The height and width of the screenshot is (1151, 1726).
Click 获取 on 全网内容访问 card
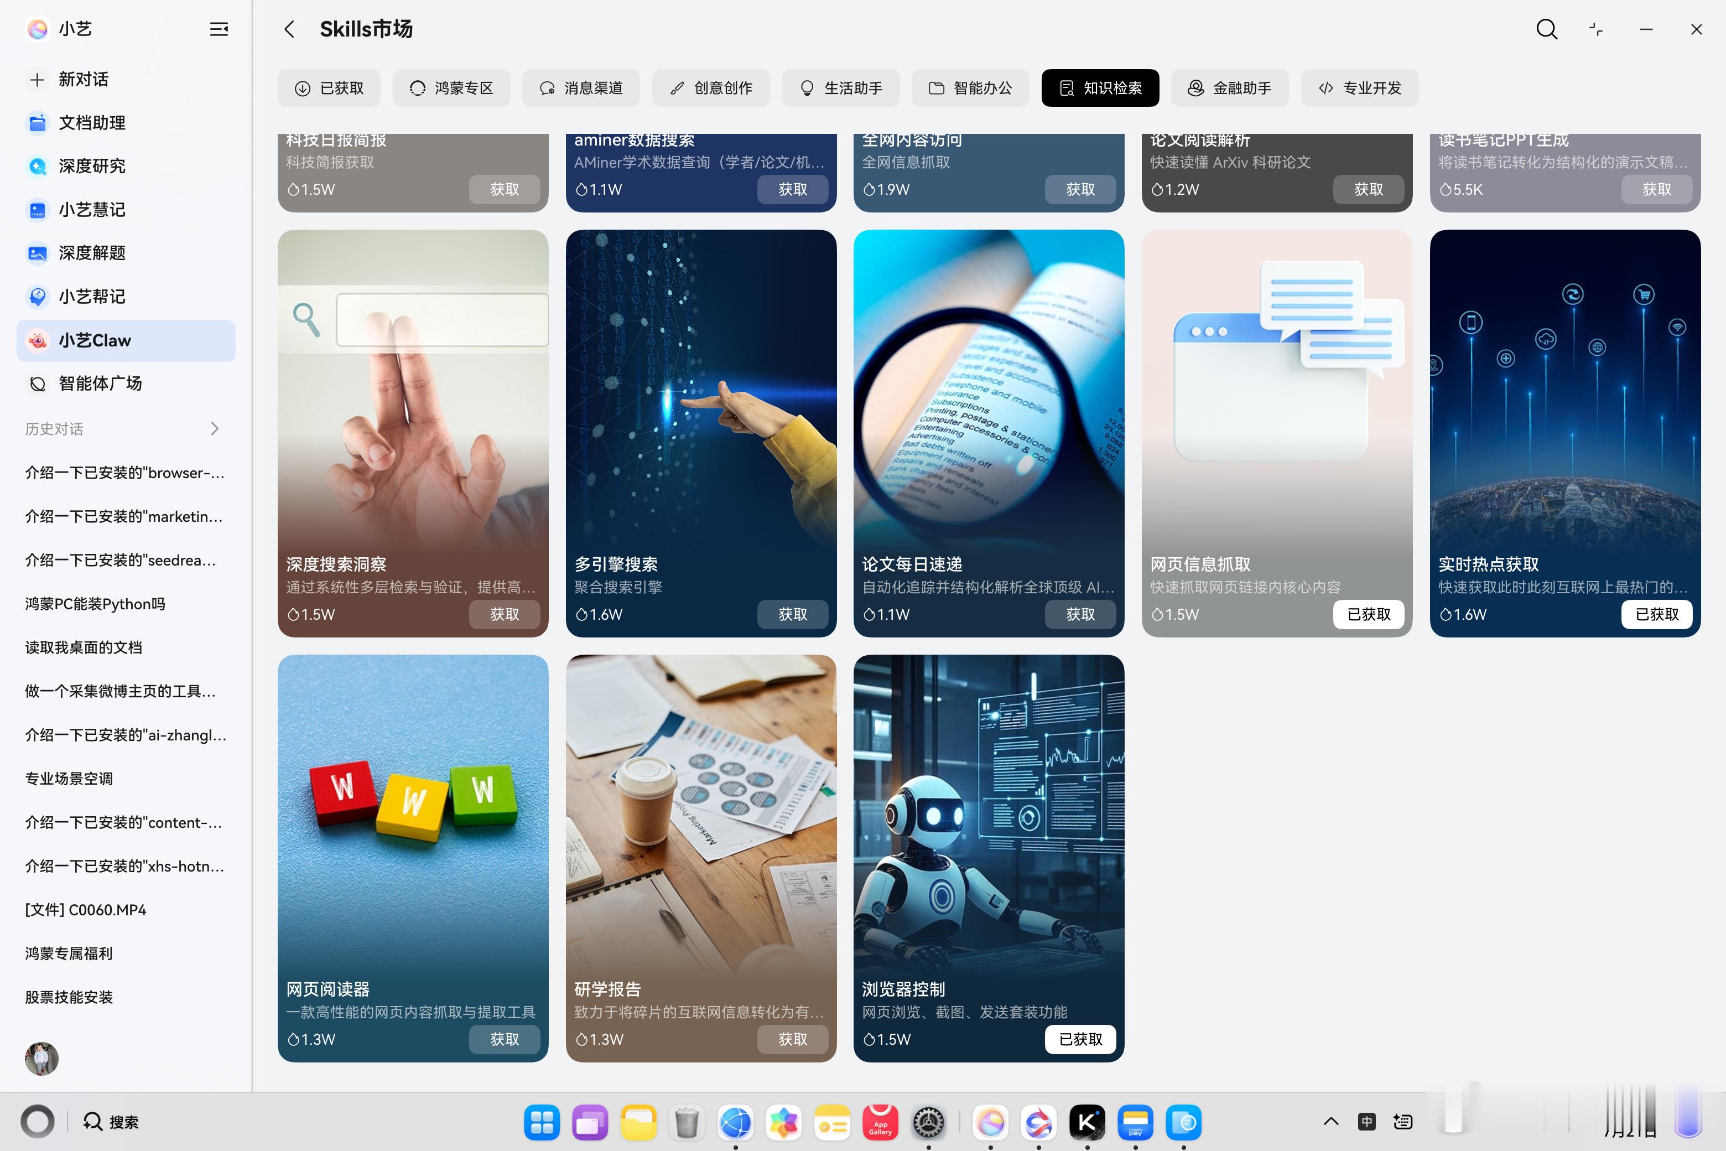point(1080,189)
